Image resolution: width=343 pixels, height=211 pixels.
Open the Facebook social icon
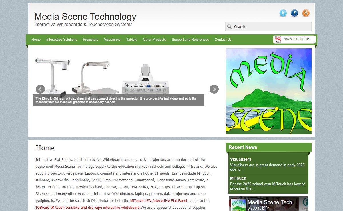click(x=294, y=13)
